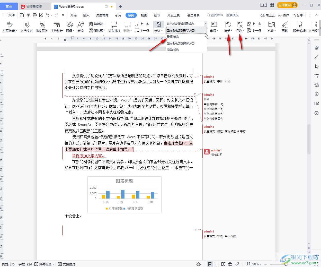Convert text with 简转繁 button
This screenshot has height=267, width=321.
96,30
